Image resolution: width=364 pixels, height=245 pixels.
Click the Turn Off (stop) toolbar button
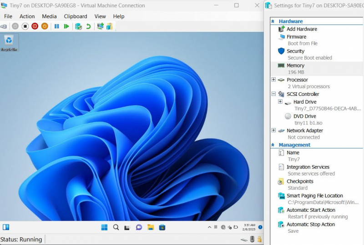[25, 26]
